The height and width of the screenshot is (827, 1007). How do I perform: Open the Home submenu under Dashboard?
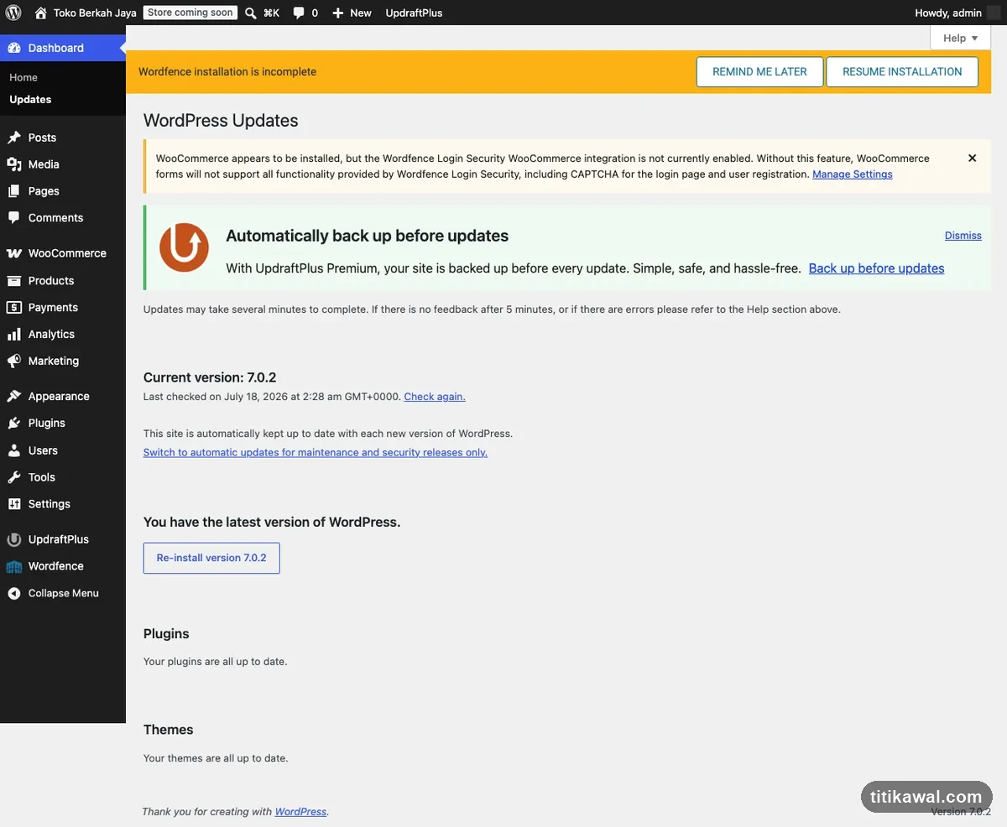[23, 77]
